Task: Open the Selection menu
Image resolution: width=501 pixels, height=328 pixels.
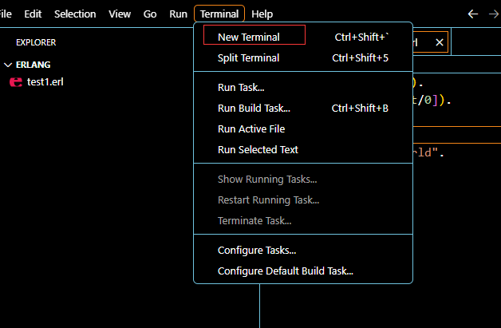Action: pyautogui.click(x=75, y=14)
